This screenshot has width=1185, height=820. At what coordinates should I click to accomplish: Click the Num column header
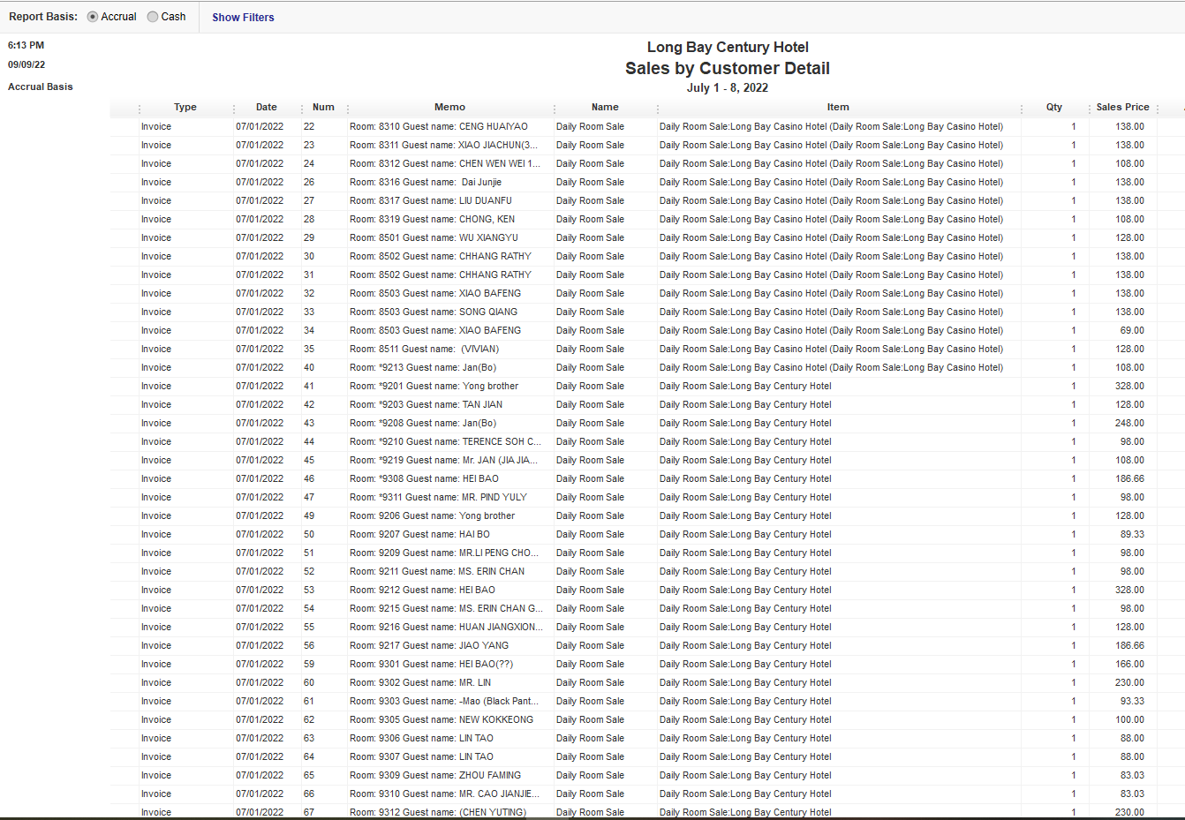tap(323, 107)
